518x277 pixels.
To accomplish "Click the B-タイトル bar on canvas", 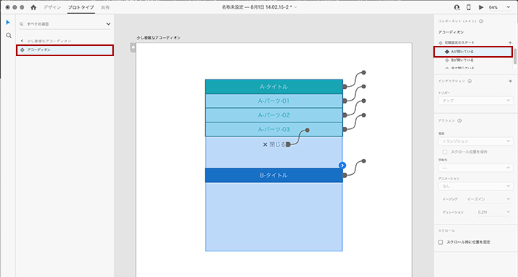I will (x=274, y=176).
